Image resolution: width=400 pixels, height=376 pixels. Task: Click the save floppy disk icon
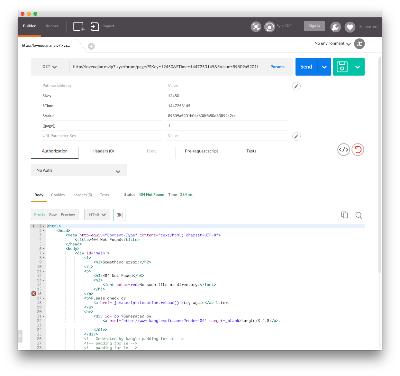tap(342, 67)
